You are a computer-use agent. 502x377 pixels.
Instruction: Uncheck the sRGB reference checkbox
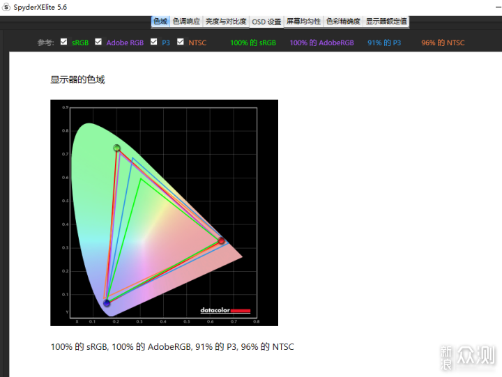[63, 42]
